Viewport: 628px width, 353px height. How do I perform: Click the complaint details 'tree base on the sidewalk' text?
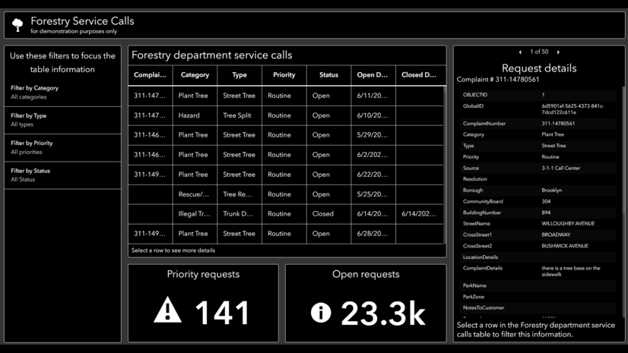point(571,271)
